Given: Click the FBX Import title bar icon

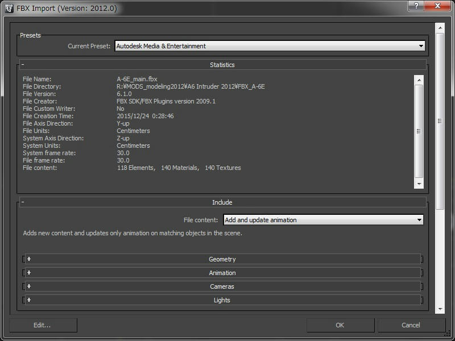Looking at the screenshot, I should tap(9, 9).
